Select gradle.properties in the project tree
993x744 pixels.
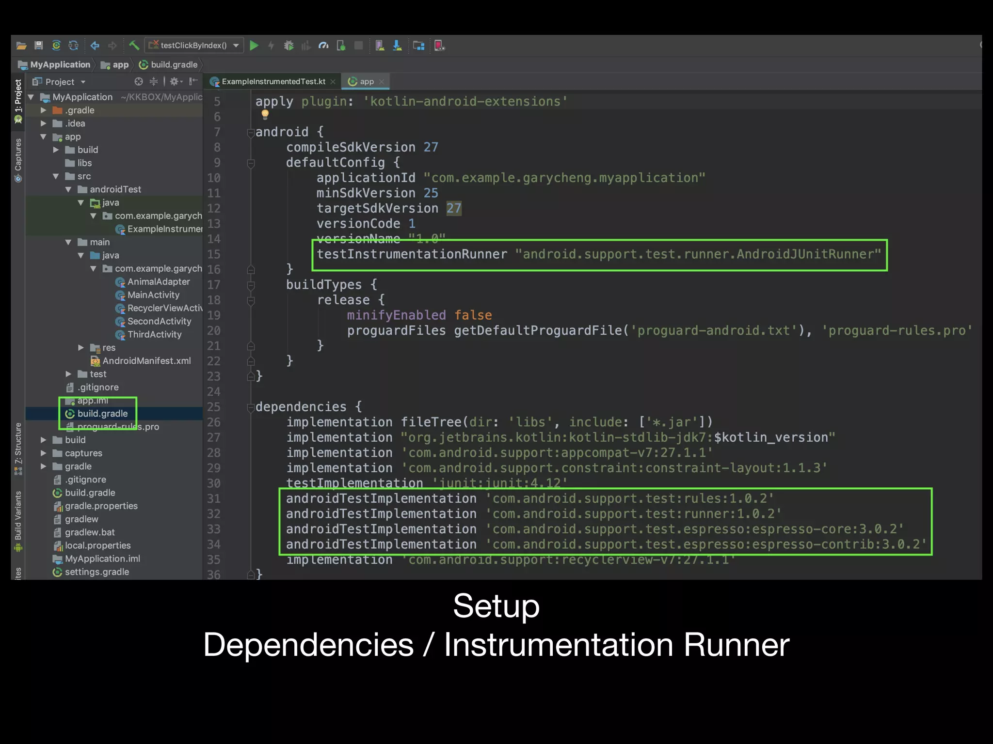[x=96, y=506]
